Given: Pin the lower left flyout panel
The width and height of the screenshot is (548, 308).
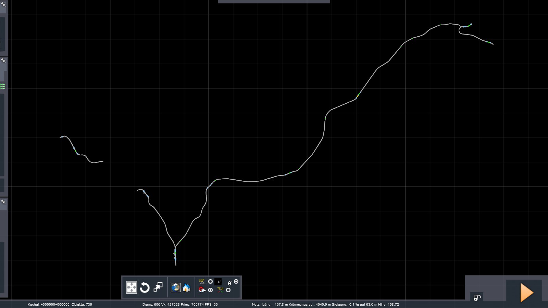Looking at the screenshot, I should (3, 202).
